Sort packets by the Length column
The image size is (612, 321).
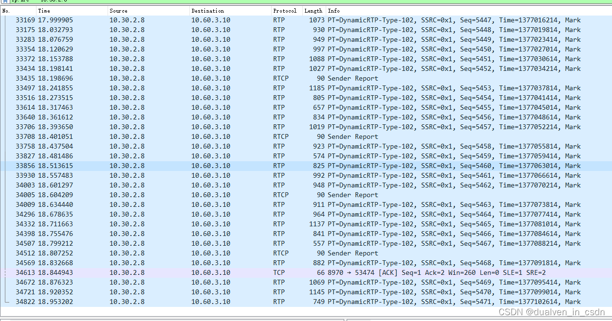pyautogui.click(x=313, y=10)
